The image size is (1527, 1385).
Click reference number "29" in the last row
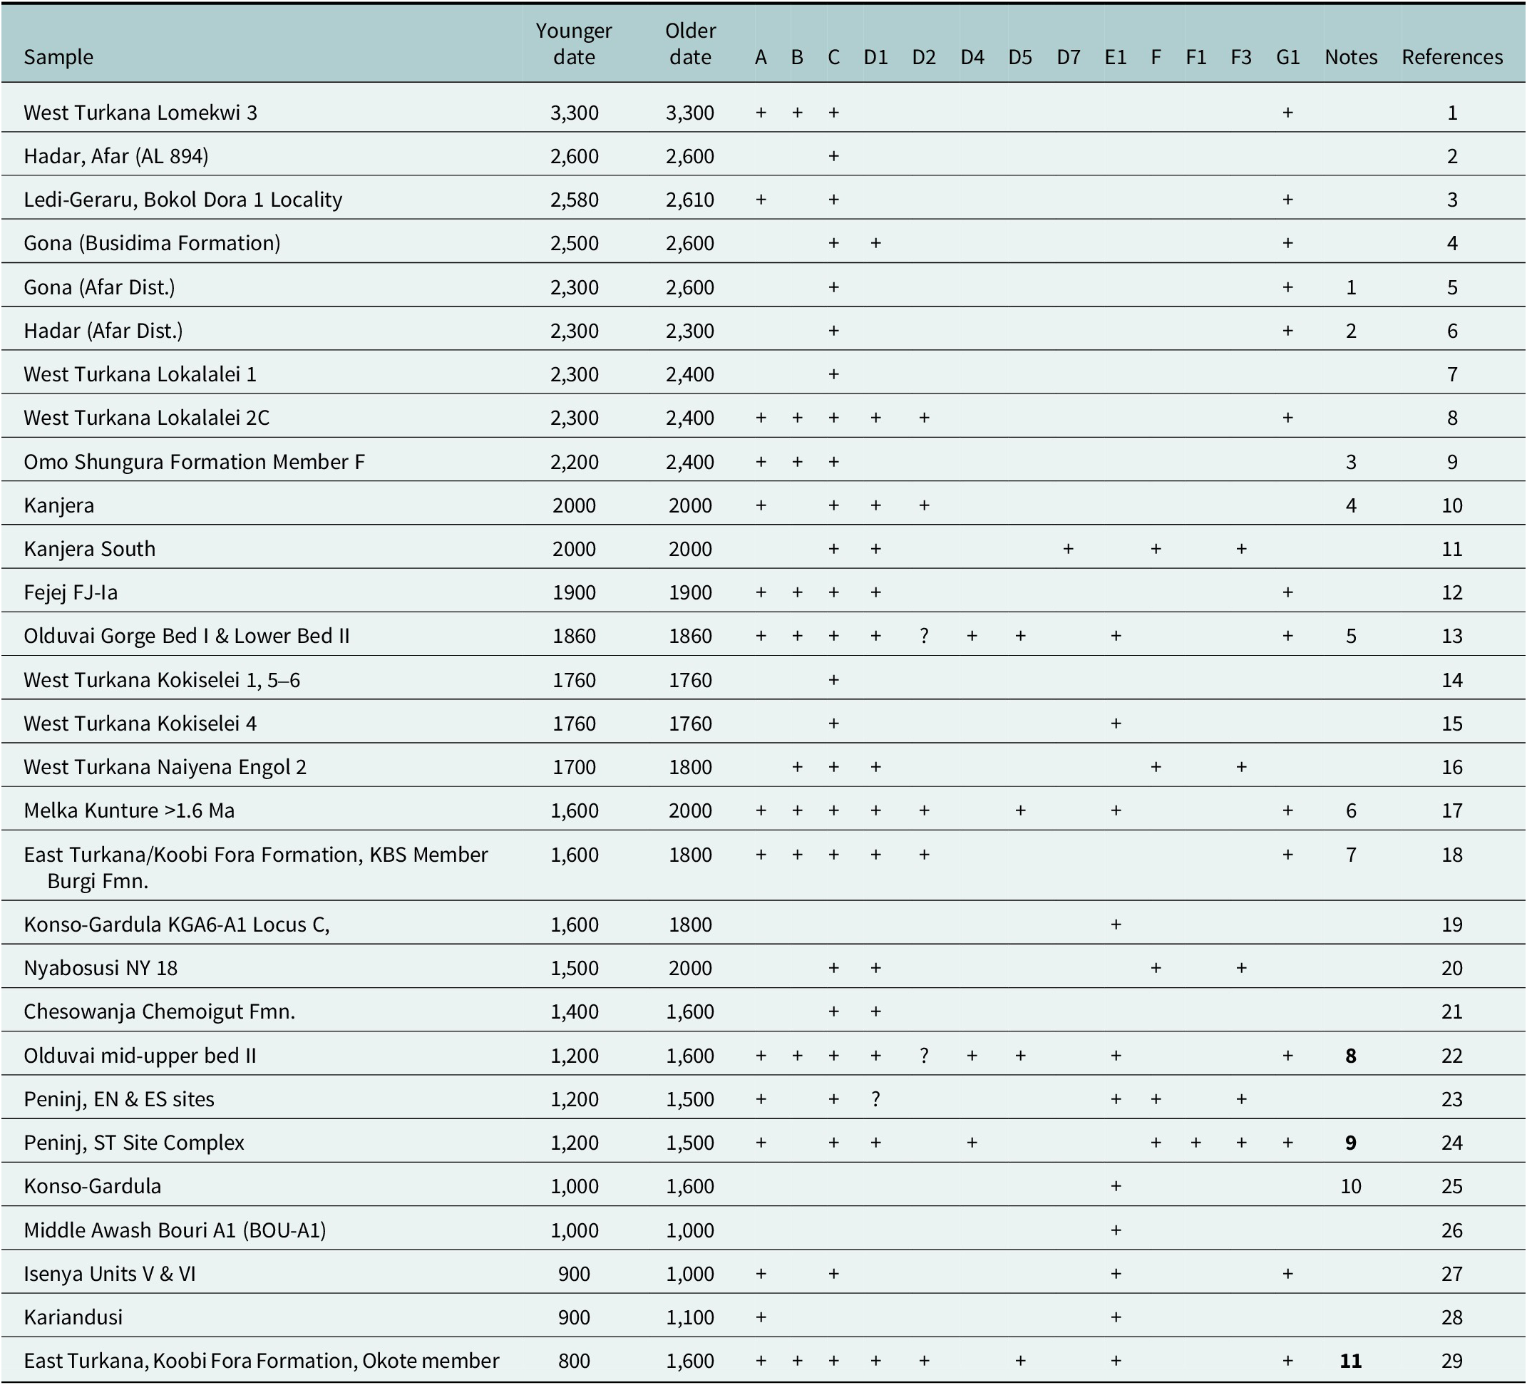point(1452,1361)
